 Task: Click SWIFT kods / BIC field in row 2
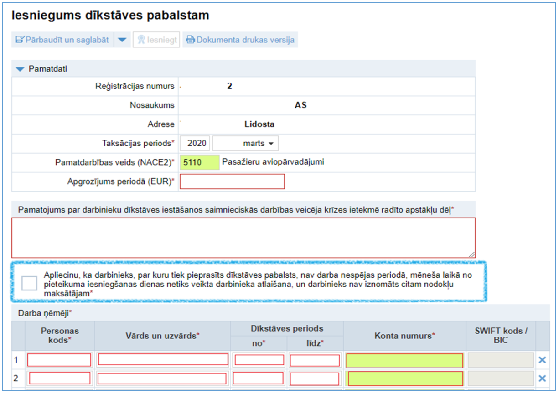pyautogui.click(x=501, y=378)
